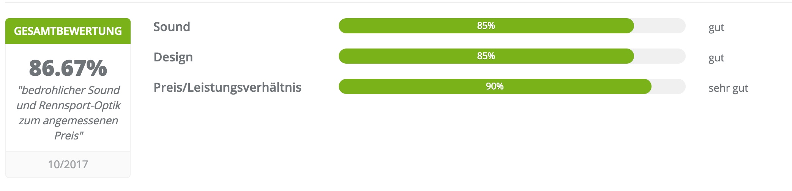The height and width of the screenshot is (191, 792).
Task: Click the 10/2017 date footer
Action: point(68,164)
